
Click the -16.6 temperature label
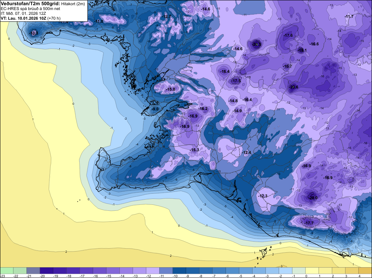pos(314,44)
